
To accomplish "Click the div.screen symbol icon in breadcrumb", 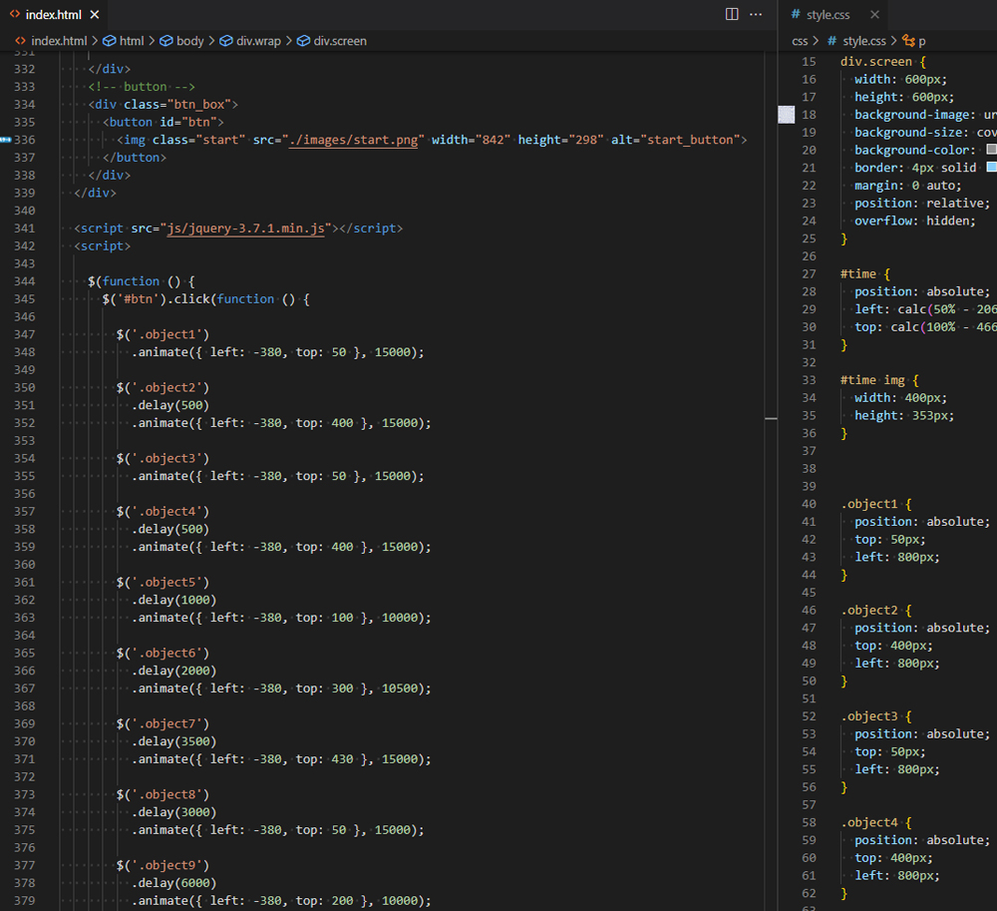I will [x=303, y=41].
